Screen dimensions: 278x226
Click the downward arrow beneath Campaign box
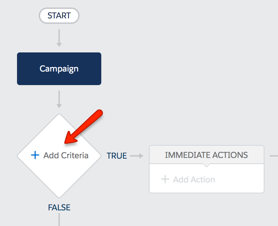pos(59,99)
